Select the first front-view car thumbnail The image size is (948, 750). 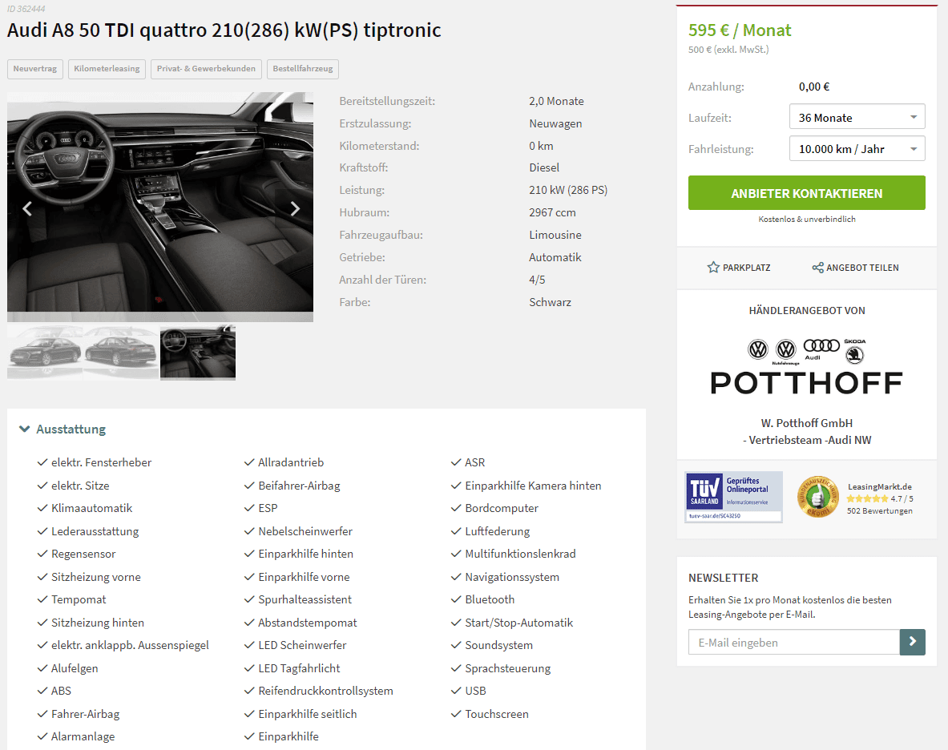click(x=45, y=353)
